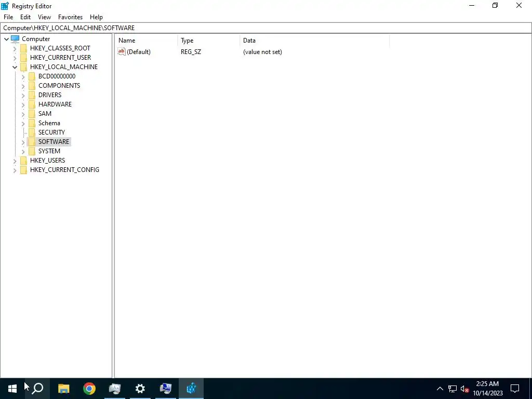
Task: Click the DRIVERS folder icon
Action: pyautogui.click(x=32, y=95)
